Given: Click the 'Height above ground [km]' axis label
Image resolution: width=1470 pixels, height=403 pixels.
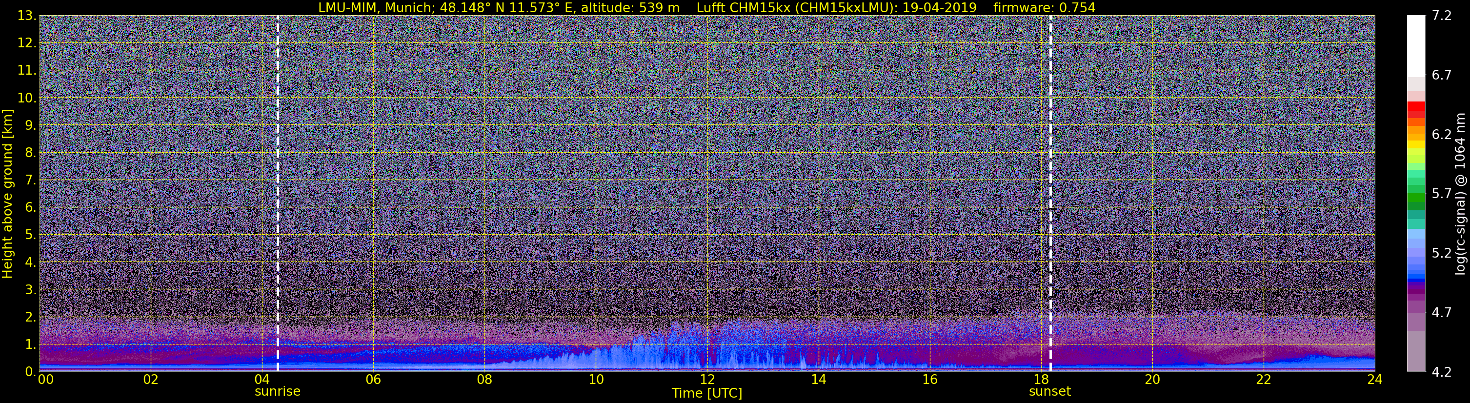Looking at the screenshot, I should 7,194.
